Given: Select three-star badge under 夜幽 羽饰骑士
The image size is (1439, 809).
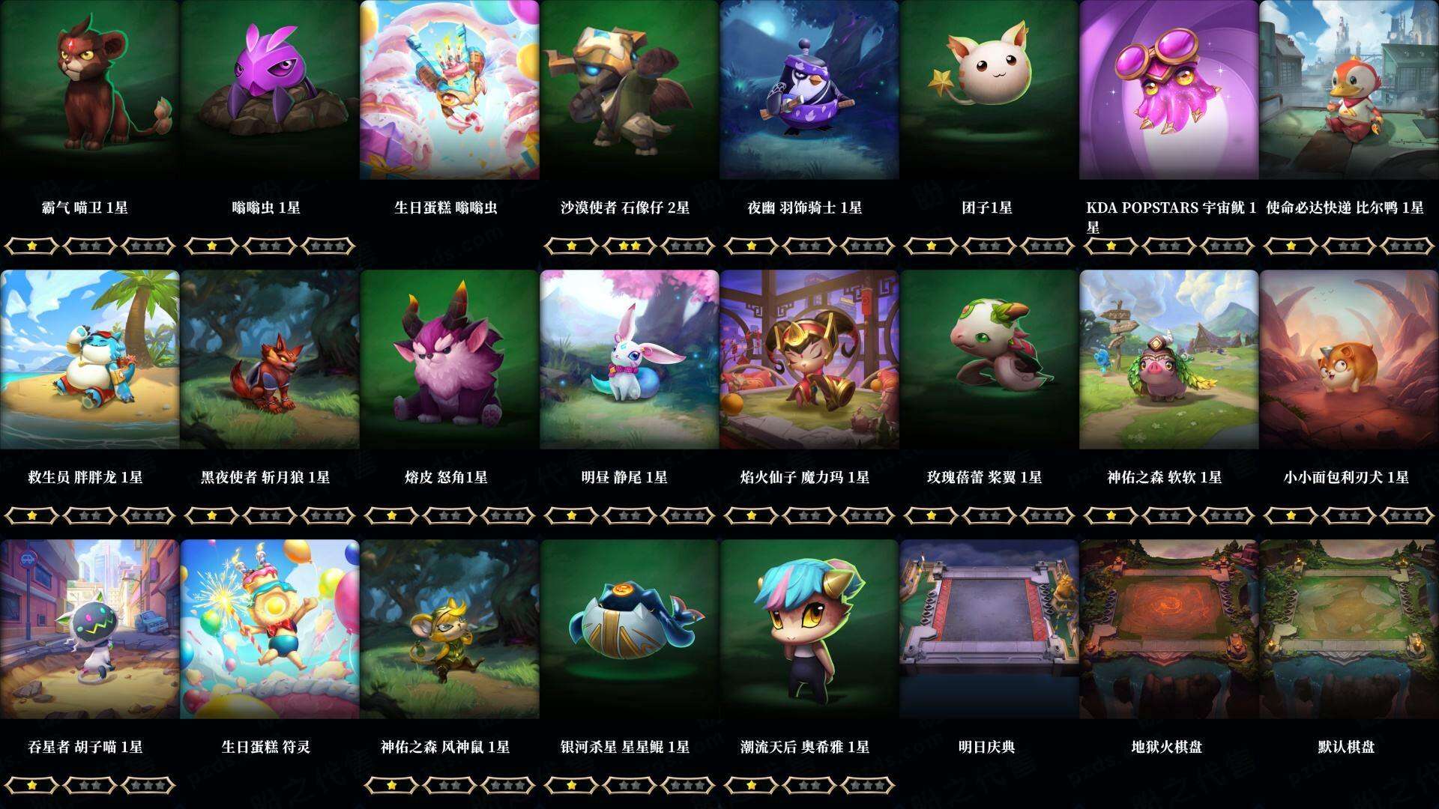Looking at the screenshot, I should [868, 246].
